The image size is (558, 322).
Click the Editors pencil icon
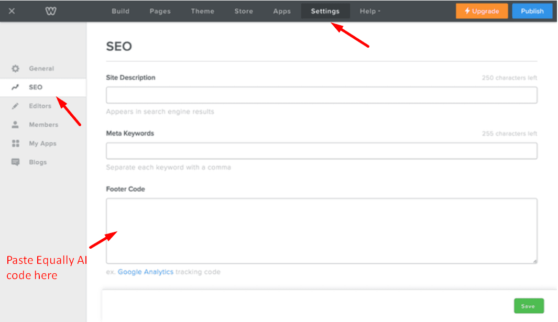click(x=16, y=106)
